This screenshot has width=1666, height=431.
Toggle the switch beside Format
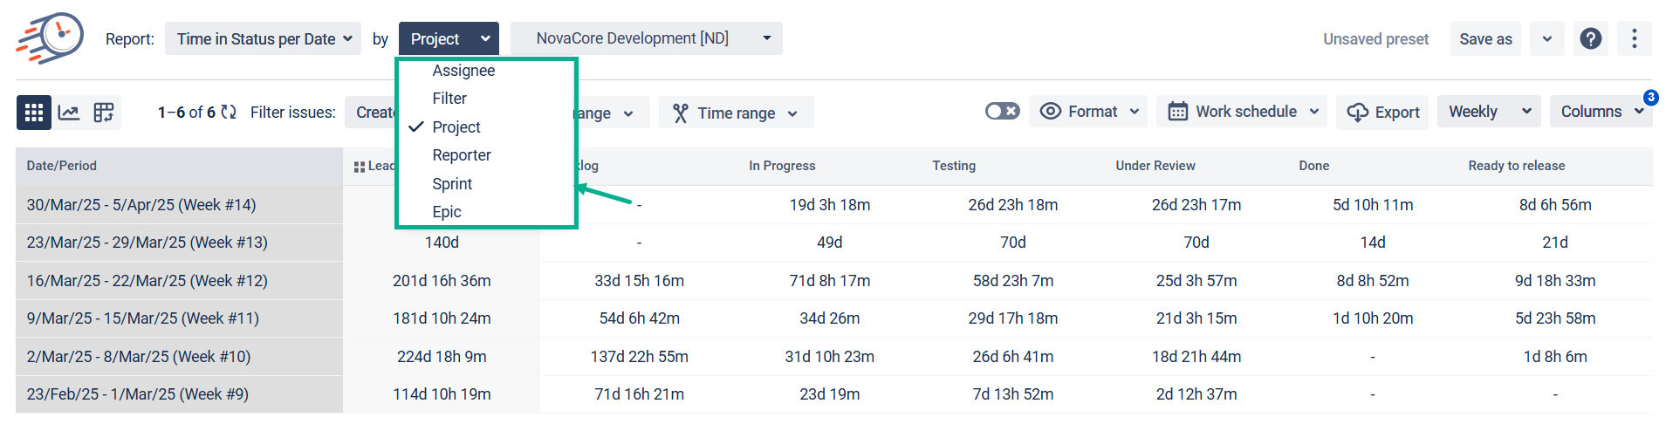click(x=1002, y=112)
